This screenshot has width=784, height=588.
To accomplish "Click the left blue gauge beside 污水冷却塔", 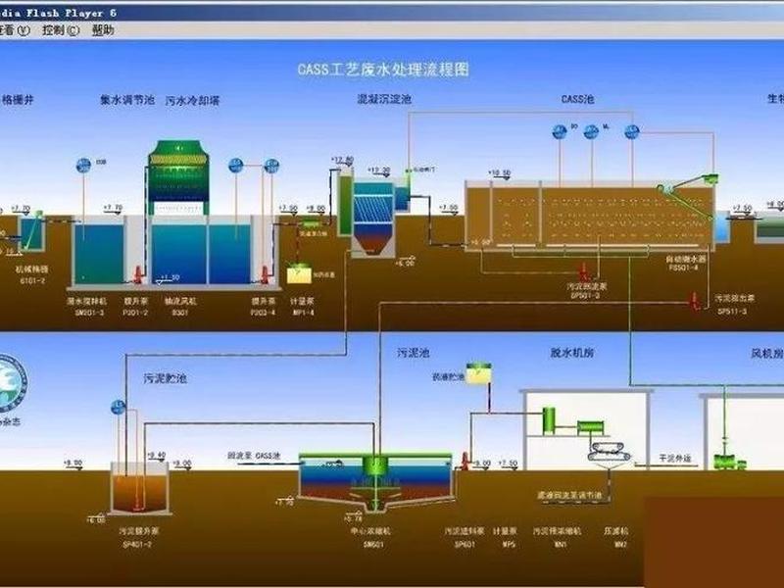I will (235, 166).
